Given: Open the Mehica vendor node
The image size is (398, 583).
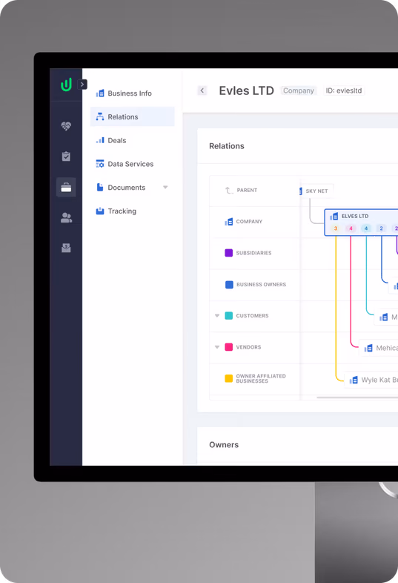Looking at the screenshot, I should (x=379, y=348).
